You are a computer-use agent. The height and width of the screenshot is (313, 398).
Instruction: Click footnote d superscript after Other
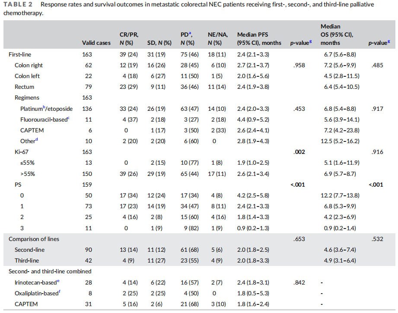tap(37, 139)
